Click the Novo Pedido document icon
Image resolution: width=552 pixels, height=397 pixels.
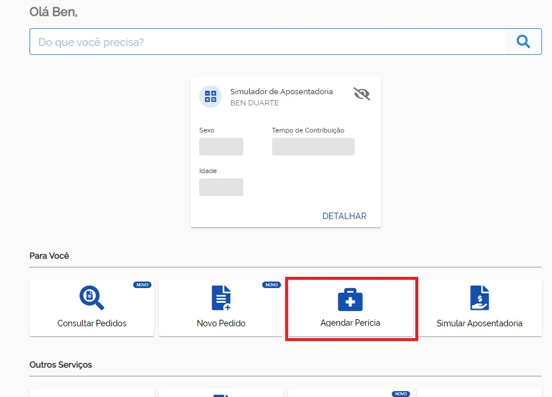221,298
